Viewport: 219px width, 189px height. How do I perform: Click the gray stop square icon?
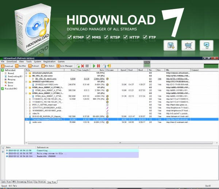[x=87, y=66]
